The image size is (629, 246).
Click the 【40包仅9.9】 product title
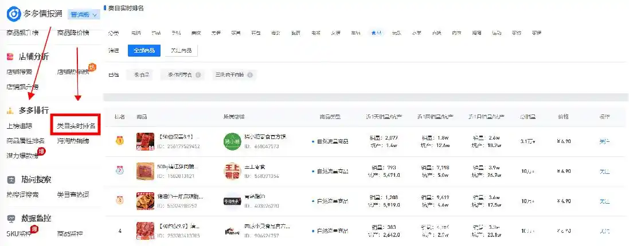pyautogui.click(x=179, y=227)
